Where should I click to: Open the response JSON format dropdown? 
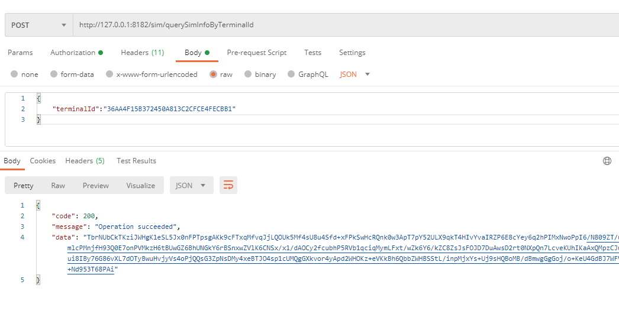(x=191, y=185)
